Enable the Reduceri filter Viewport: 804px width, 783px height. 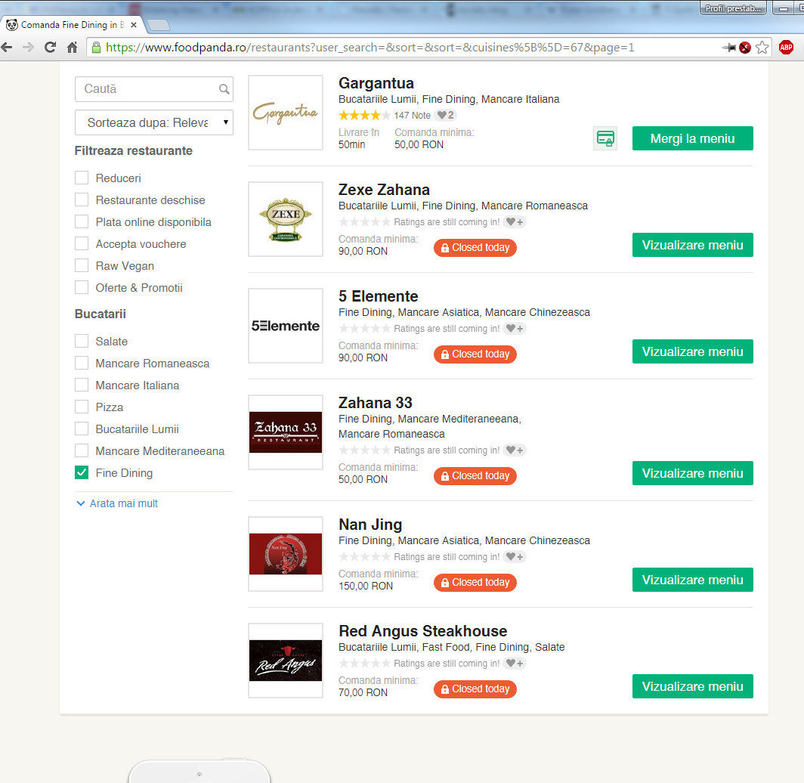pyautogui.click(x=82, y=178)
